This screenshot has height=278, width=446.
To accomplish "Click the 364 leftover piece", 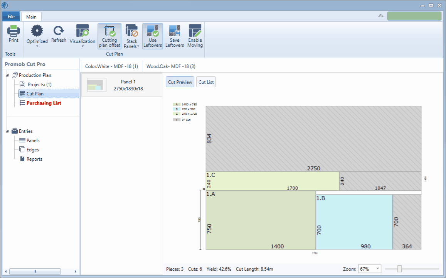I will click(407, 222).
